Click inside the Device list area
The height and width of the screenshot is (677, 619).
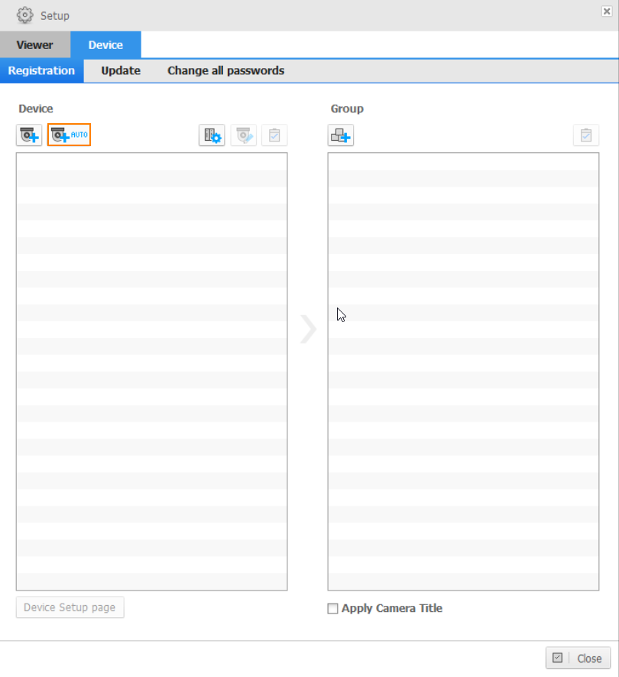click(152, 371)
